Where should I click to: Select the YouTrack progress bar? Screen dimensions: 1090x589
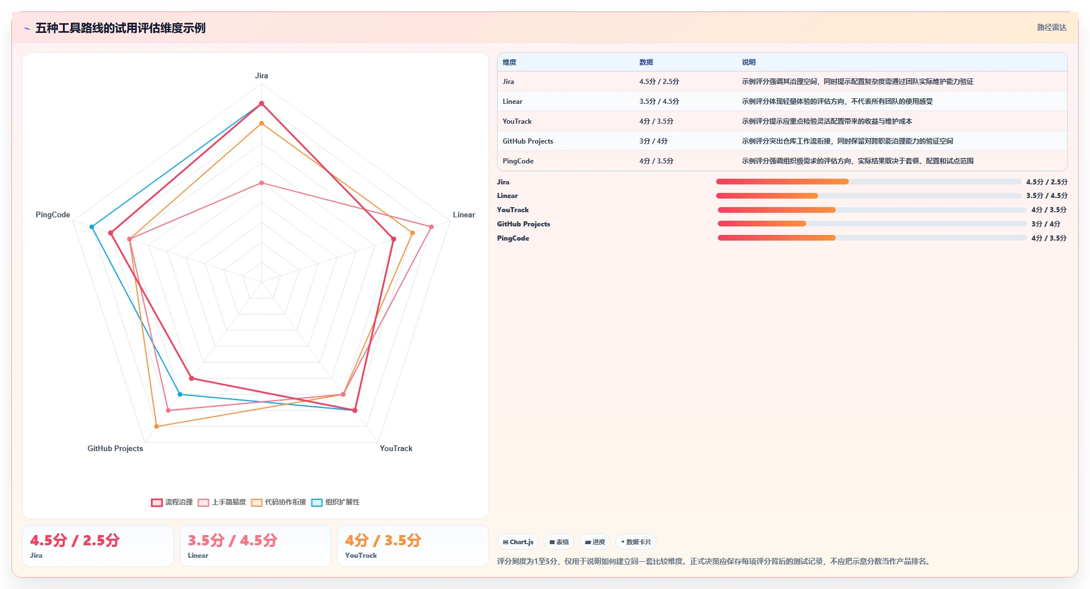coord(872,210)
